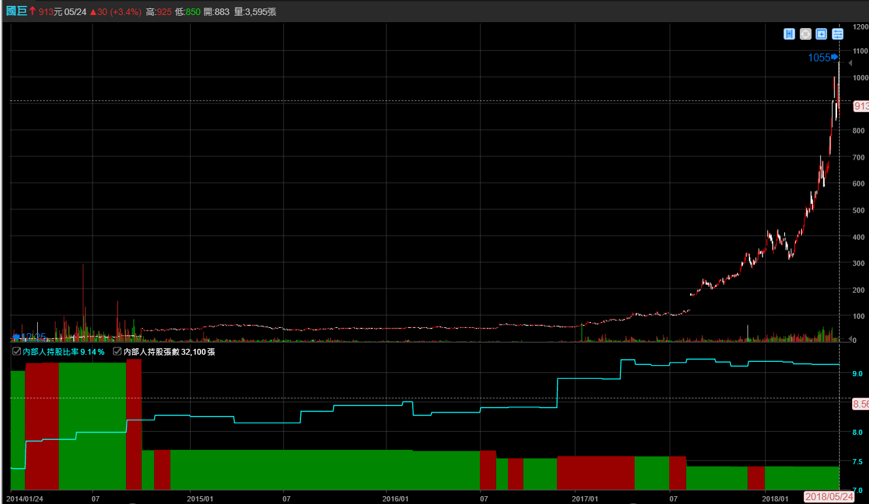Click the 2015/01 label on time axis
Screen dimensions: 869x504
[x=199, y=498]
